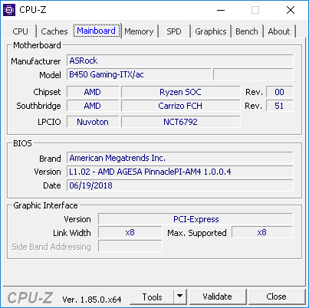Go to the Memory tab
Screen dimensions: 309x308
click(x=139, y=31)
